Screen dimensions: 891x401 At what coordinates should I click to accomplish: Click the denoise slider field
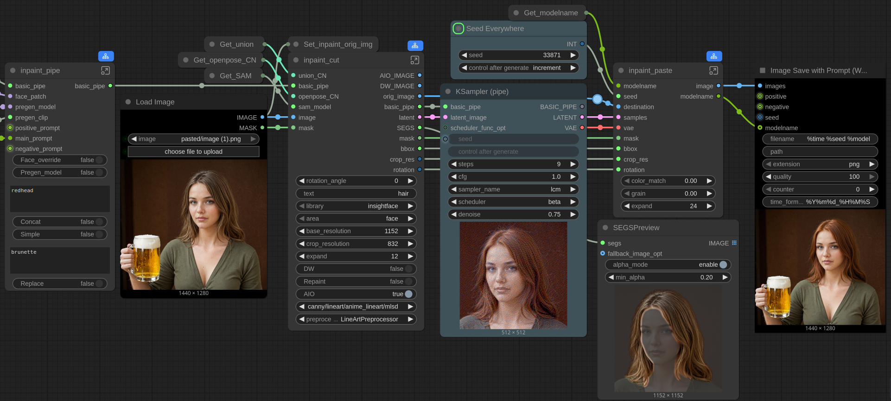point(513,214)
